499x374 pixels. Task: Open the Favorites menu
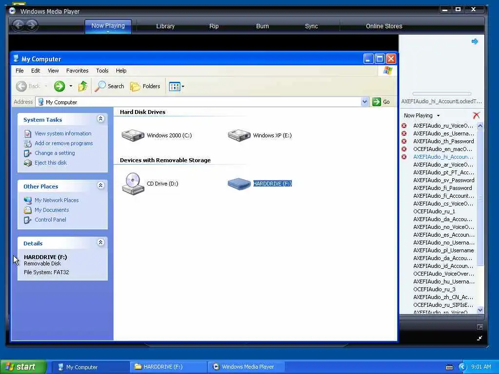pos(77,71)
